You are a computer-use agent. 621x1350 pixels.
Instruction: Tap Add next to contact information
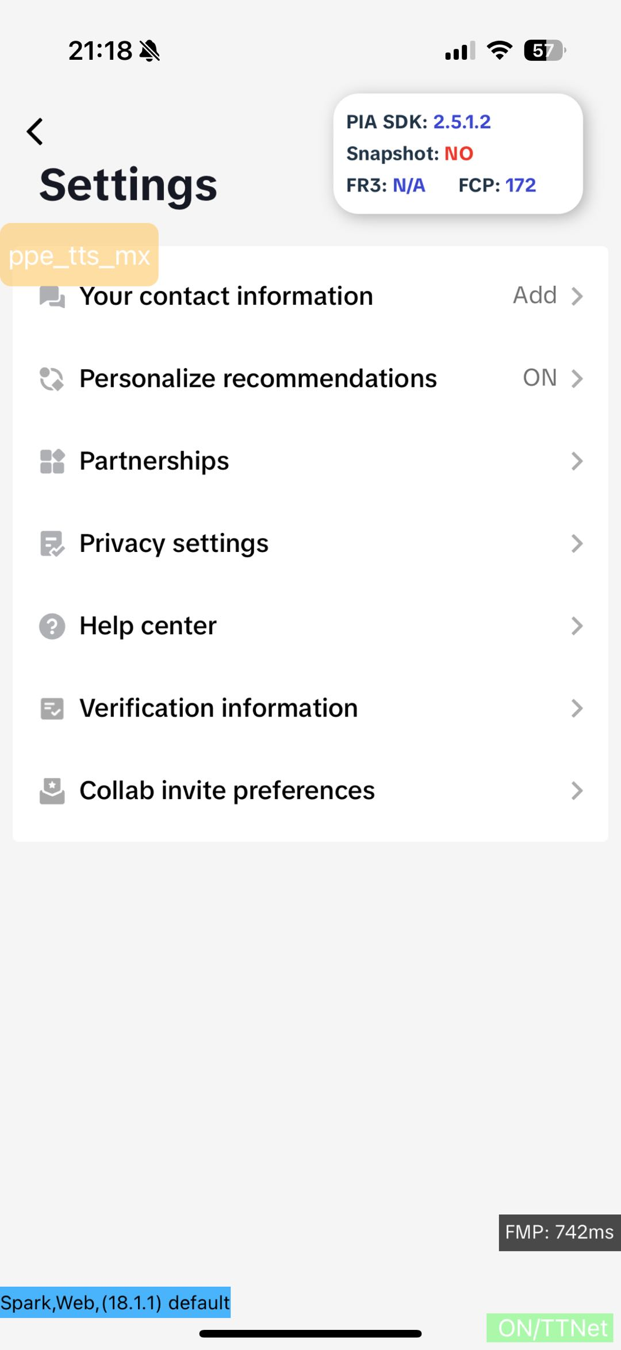tap(535, 296)
